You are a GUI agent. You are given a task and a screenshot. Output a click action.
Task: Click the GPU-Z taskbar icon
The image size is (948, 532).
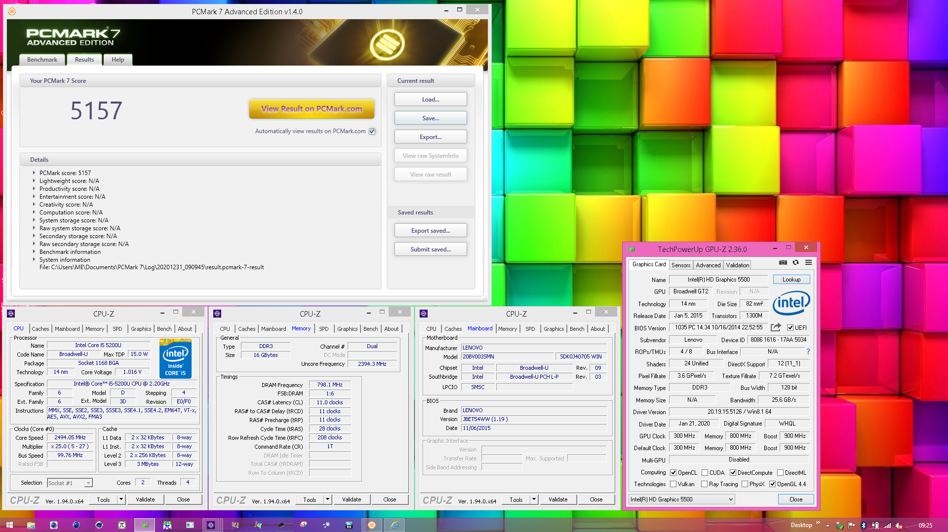(145, 525)
